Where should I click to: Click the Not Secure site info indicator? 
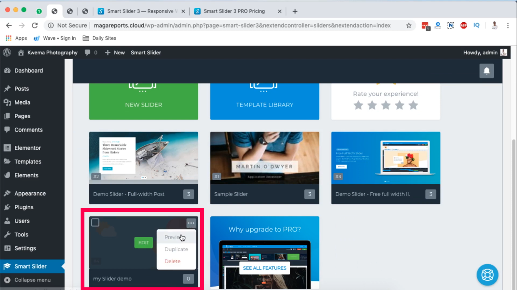tap(67, 25)
